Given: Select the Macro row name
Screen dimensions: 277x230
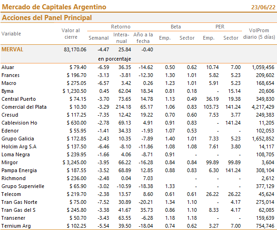Looking at the screenshot, I should tap(9, 83).
